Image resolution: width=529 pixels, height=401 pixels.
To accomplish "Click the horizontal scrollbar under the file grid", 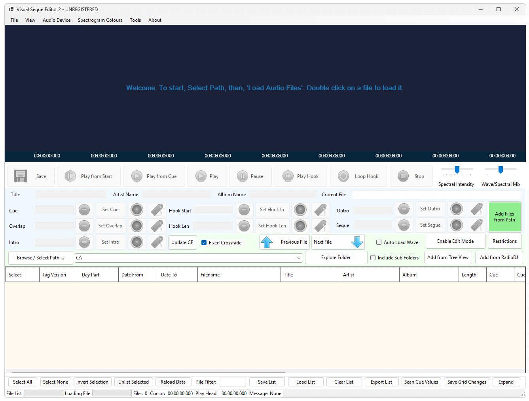I will pos(148,372).
